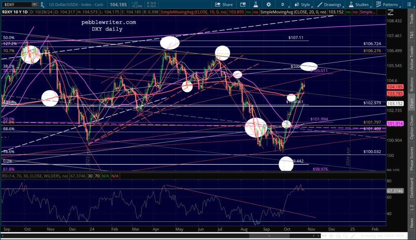Click the 103.152 white price bubble on axis
416x240 pixels.
395,104
